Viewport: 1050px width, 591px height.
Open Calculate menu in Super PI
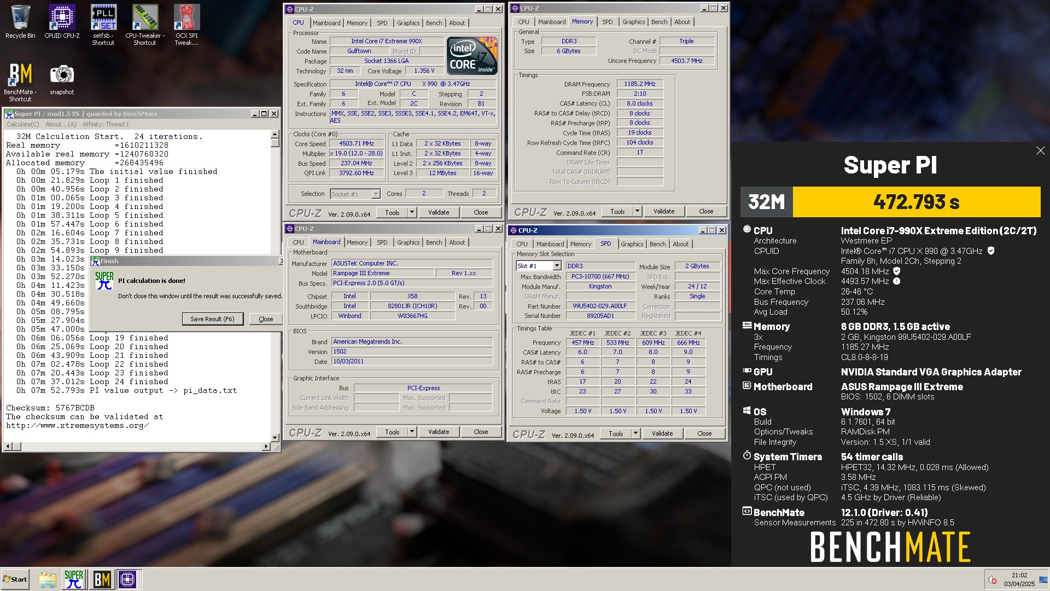click(x=22, y=124)
